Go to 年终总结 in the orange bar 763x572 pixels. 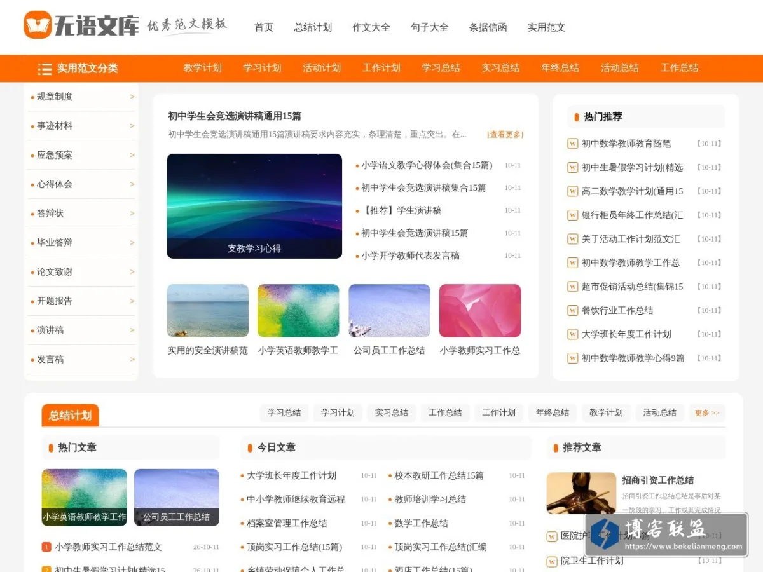pyautogui.click(x=560, y=68)
